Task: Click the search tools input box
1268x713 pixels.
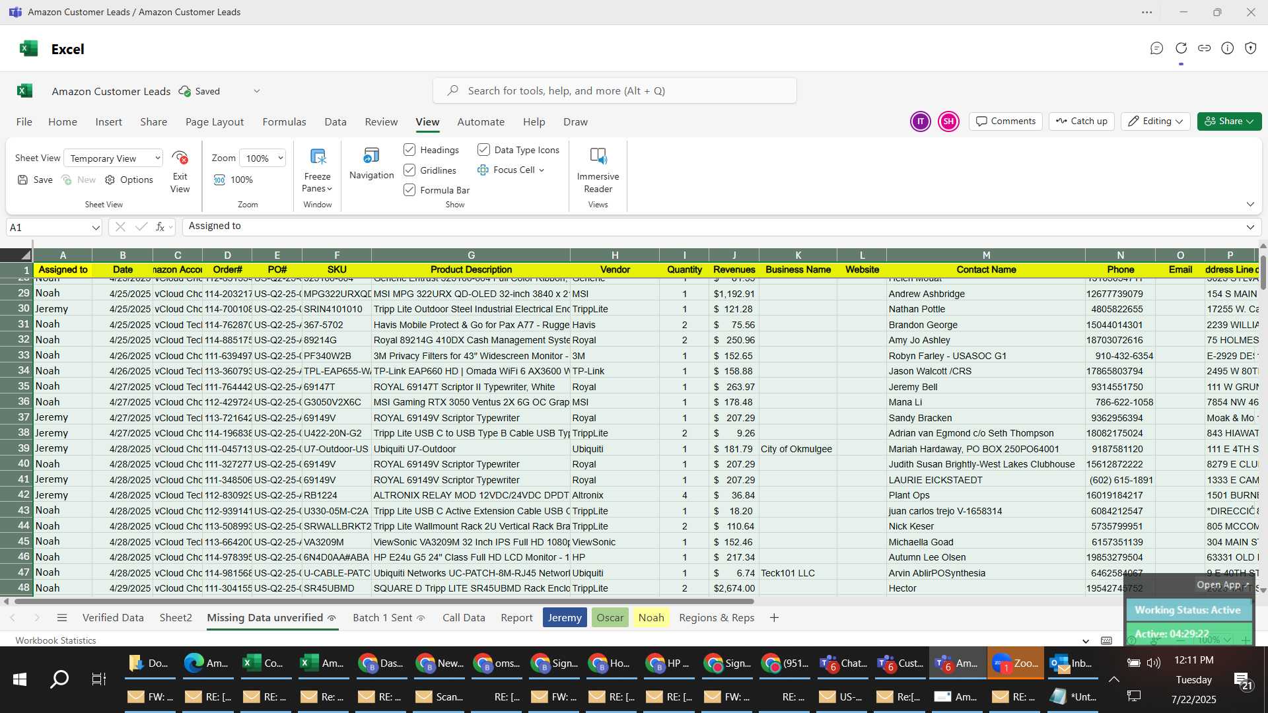Action: click(x=615, y=91)
